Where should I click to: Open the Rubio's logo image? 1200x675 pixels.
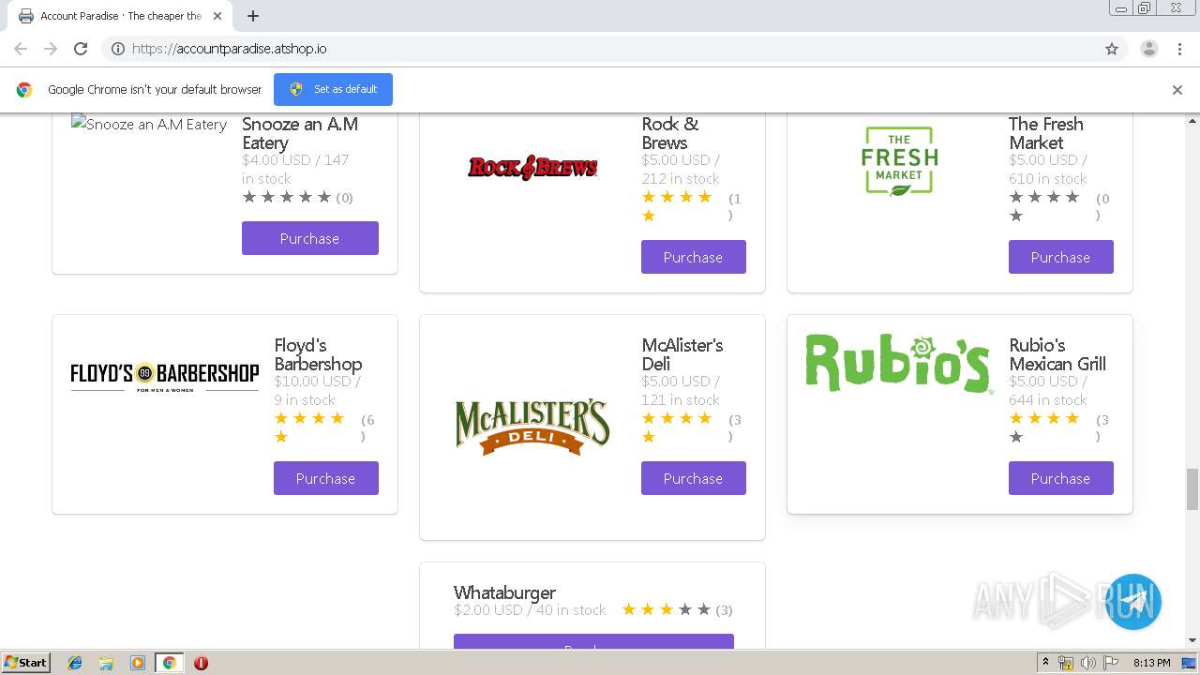[x=898, y=363]
